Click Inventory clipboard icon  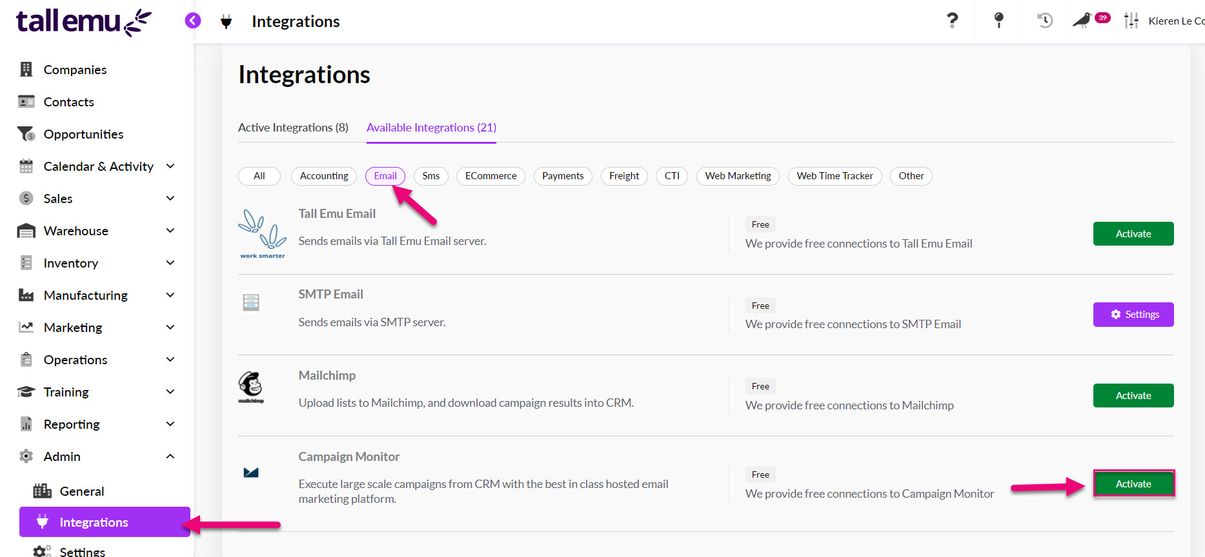click(26, 262)
